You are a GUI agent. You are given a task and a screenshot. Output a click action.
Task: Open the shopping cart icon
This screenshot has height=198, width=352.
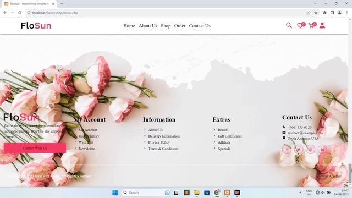312,25
